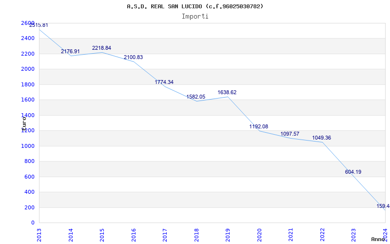
Task: Select the data label 1192.08
Action: coord(259,126)
